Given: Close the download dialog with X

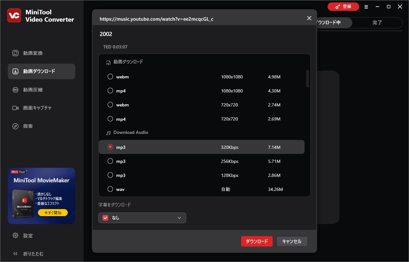Looking at the screenshot, I should coord(309,18).
